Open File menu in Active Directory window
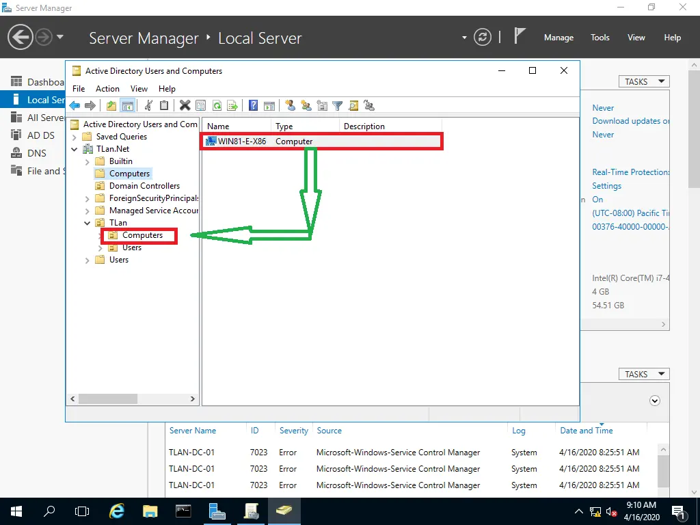700x525 pixels. coord(79,89)
